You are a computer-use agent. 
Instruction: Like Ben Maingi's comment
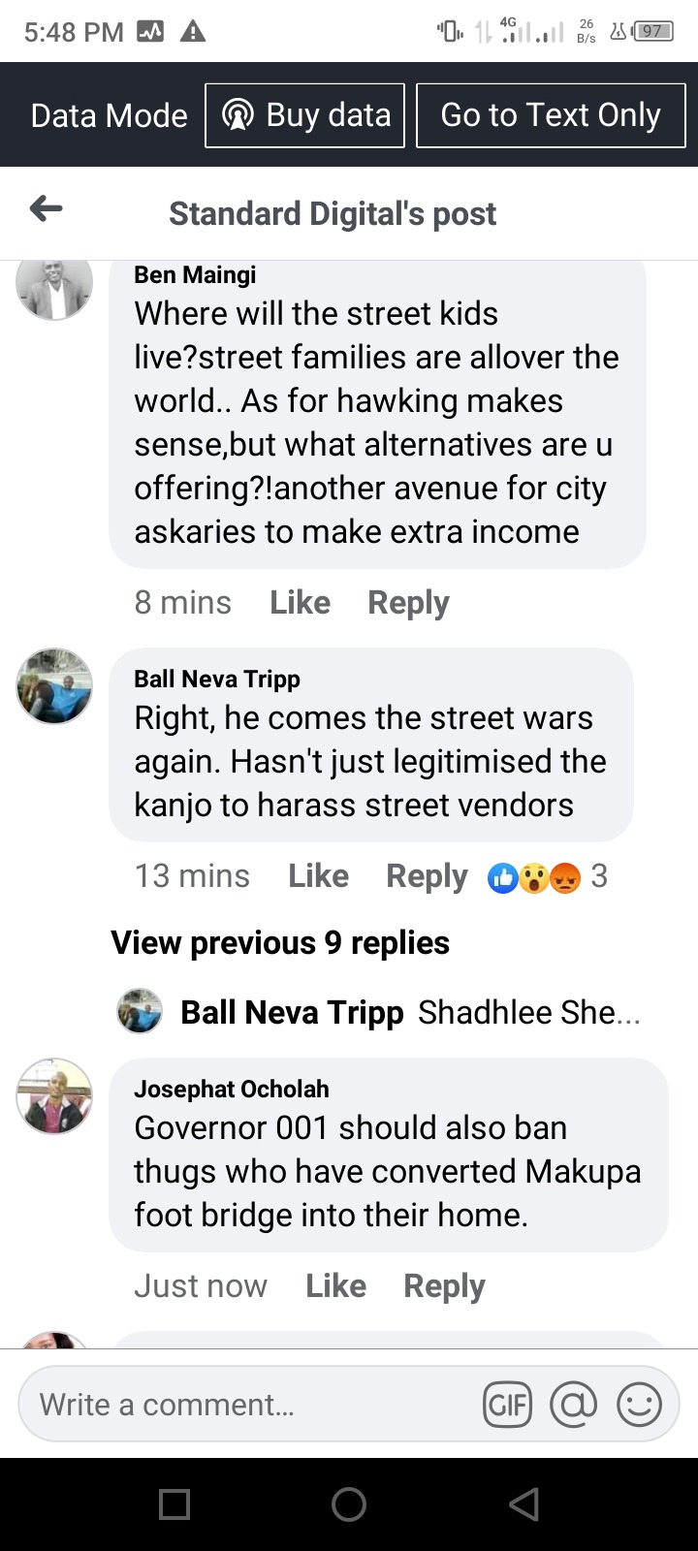tap(300, 602)
